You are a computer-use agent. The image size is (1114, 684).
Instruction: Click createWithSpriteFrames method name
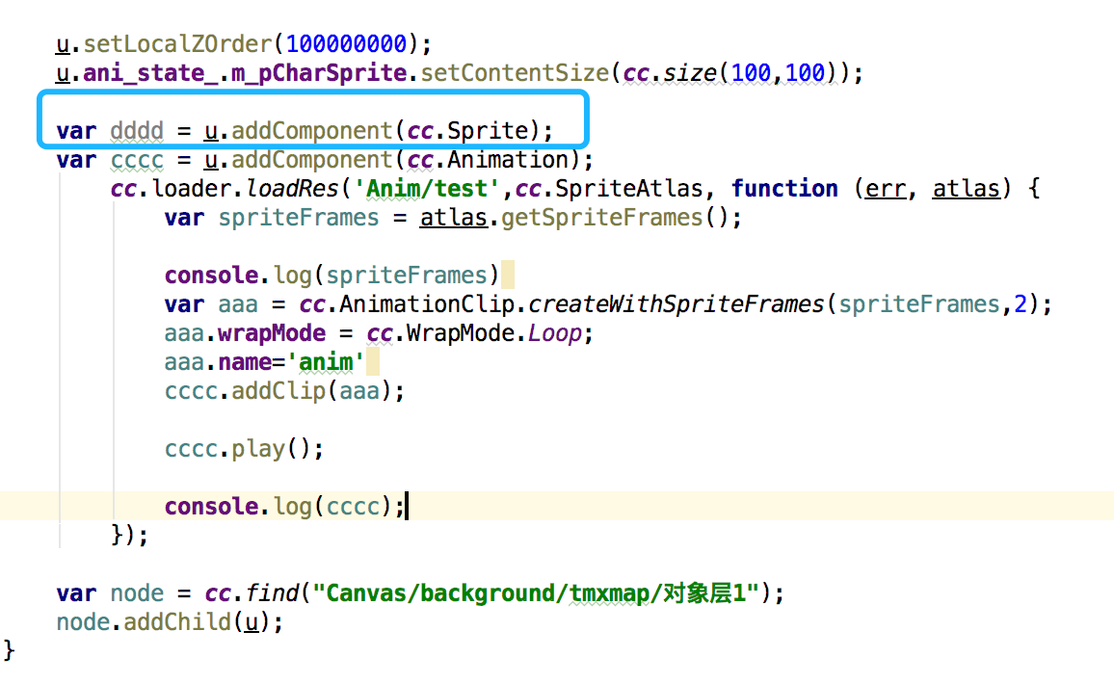(676, 304)
